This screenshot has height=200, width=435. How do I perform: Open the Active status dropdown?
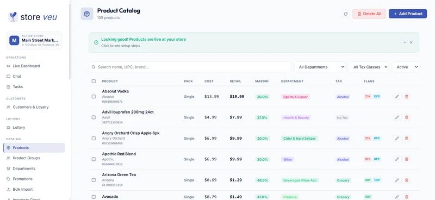406,67
